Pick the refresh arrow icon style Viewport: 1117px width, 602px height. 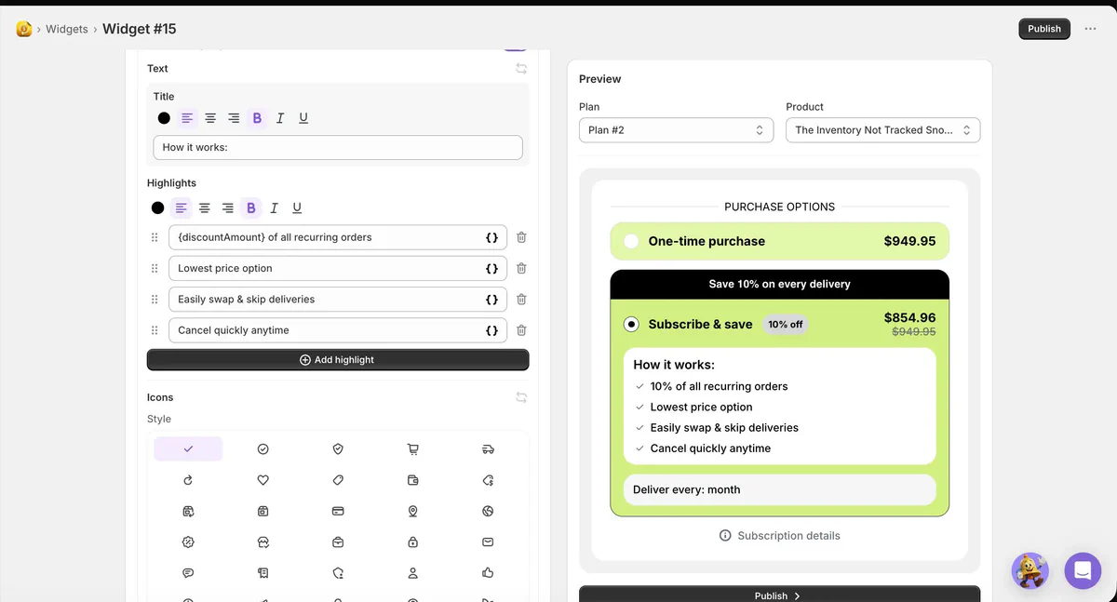188,480
